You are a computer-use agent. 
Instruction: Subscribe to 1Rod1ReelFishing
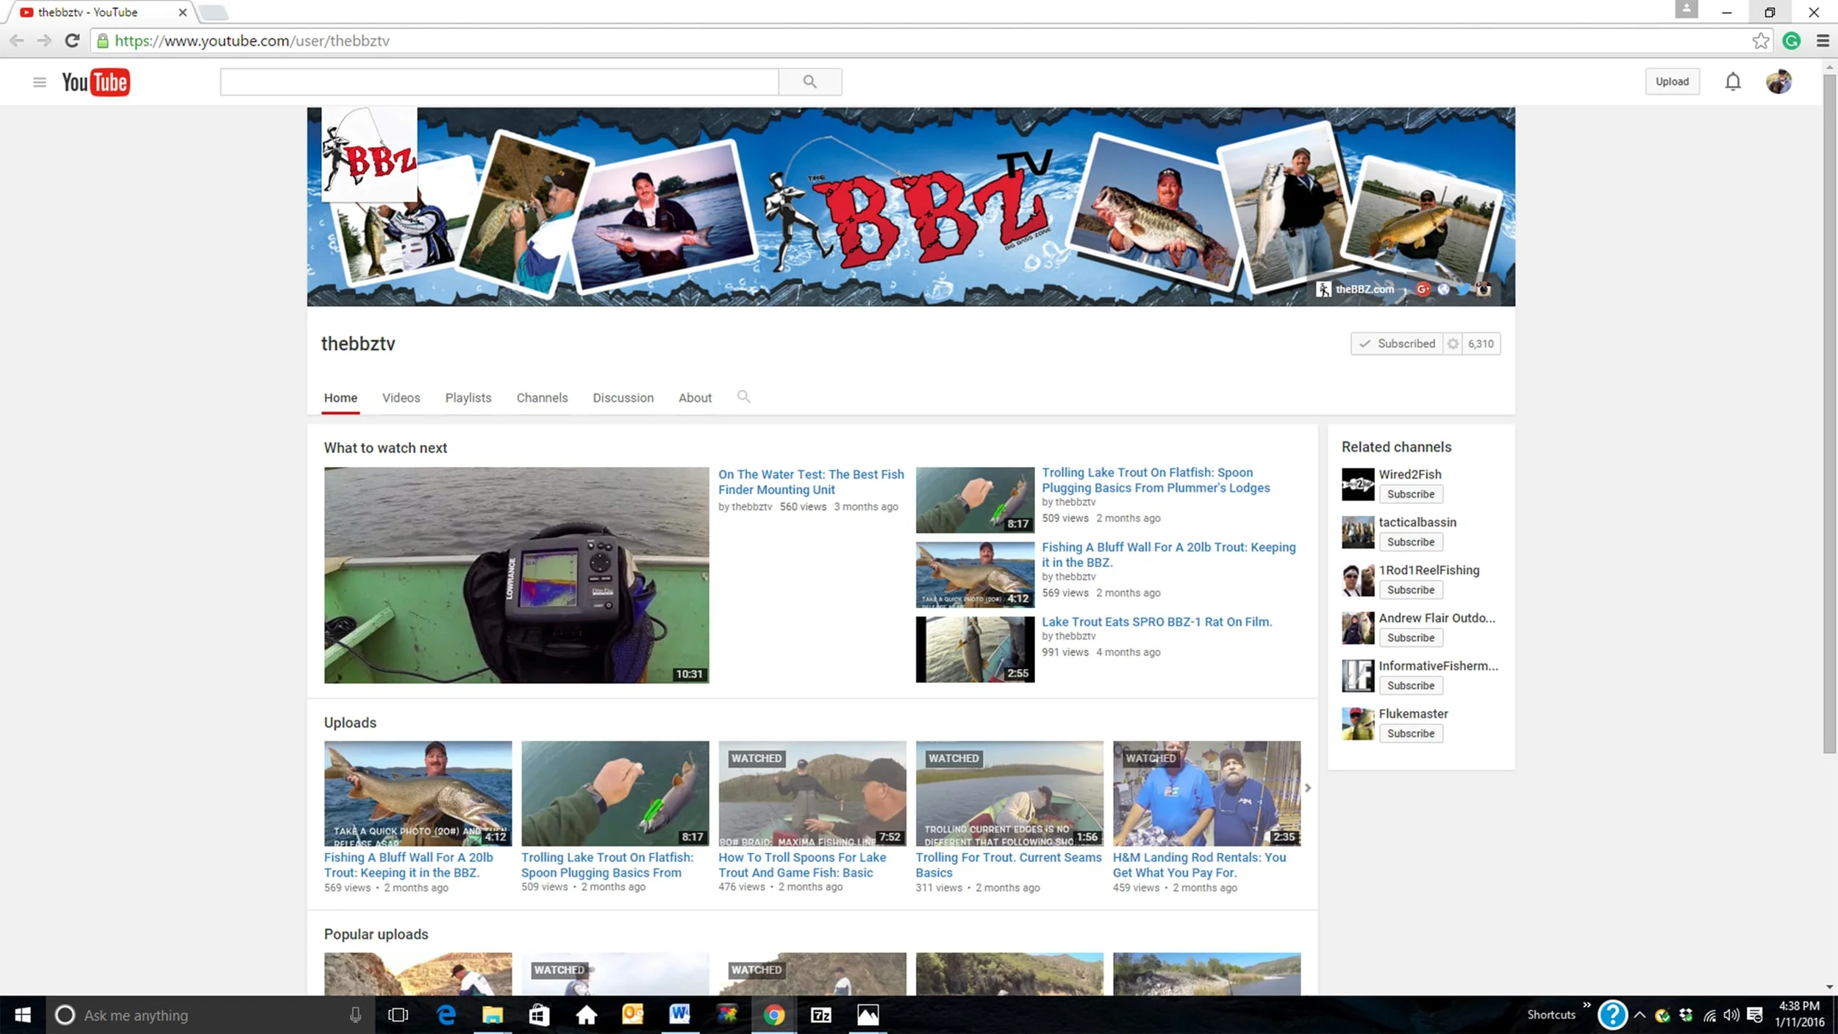(1411, 590)
